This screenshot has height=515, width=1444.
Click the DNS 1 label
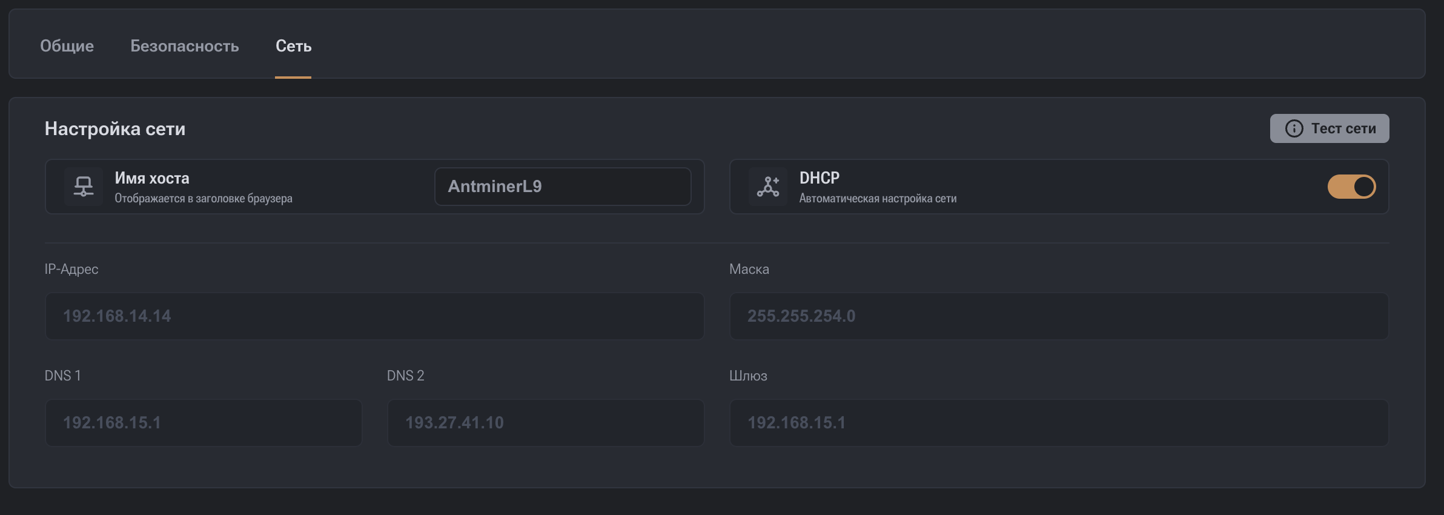63,376
